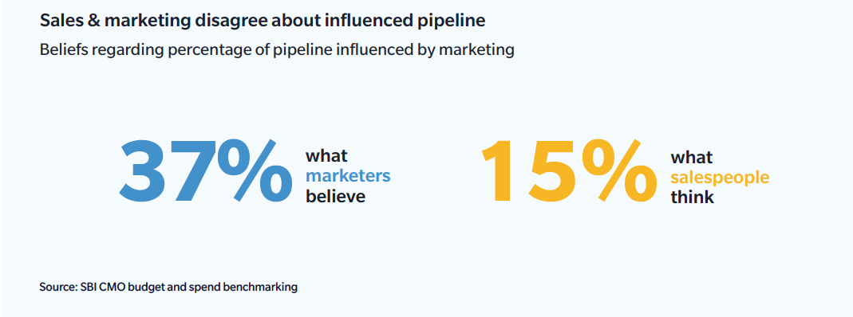The image size is (853, 317).
Task: Click the blue word 'marketers'
Action: pyautogui.click(x=348, y=176)
